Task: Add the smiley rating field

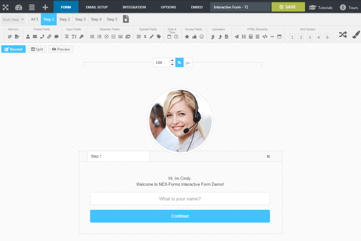Action: [x=202, y=37]
